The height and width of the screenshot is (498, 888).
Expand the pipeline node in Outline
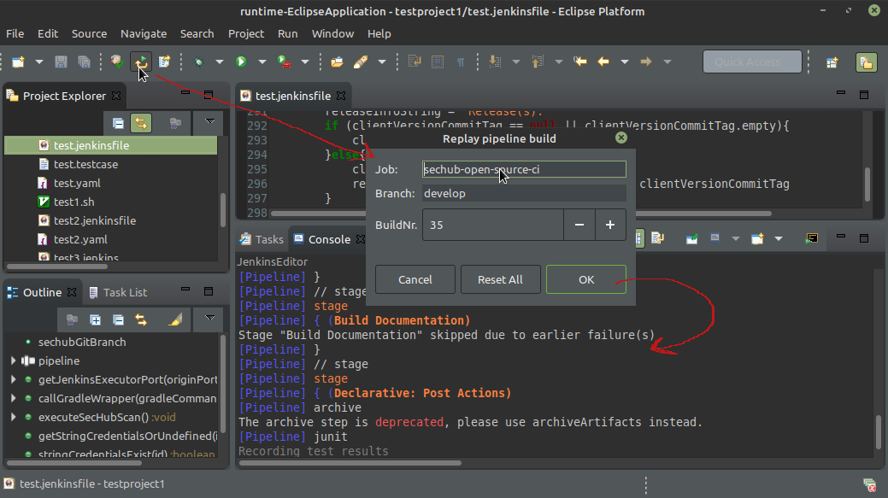click(x=14, y=360)
